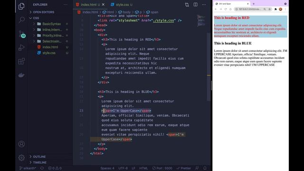Click Prettier in the status bar
This screenshot has height=171, width=304.
[x=184, y=168]
